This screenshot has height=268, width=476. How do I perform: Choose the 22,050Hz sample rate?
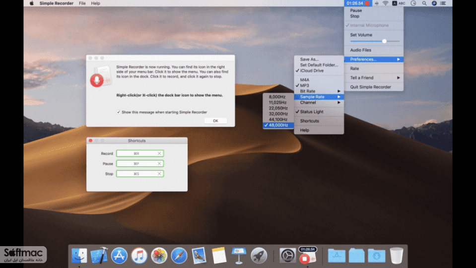[x=278, y=108]
